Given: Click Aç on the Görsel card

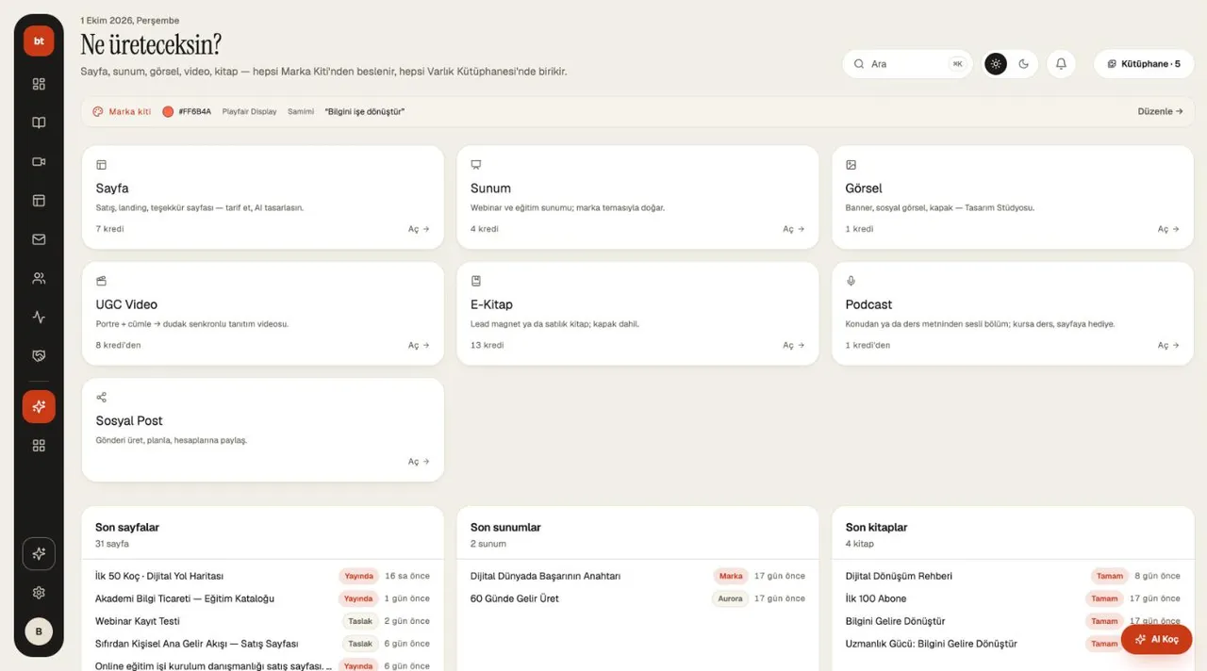Looking at the screenshot, I should (1168, 229).
